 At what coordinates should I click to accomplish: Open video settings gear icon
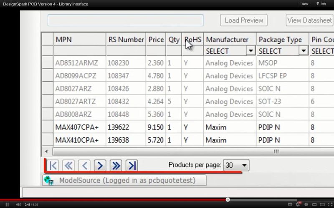coord(298,204)
